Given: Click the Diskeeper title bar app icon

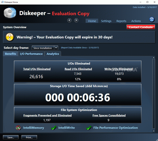Looking at the screenshot, I should coord(2,2).
